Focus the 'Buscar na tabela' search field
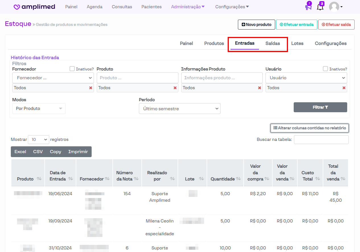The width and height of the screenshot is (360, 252). pos(321,139)
